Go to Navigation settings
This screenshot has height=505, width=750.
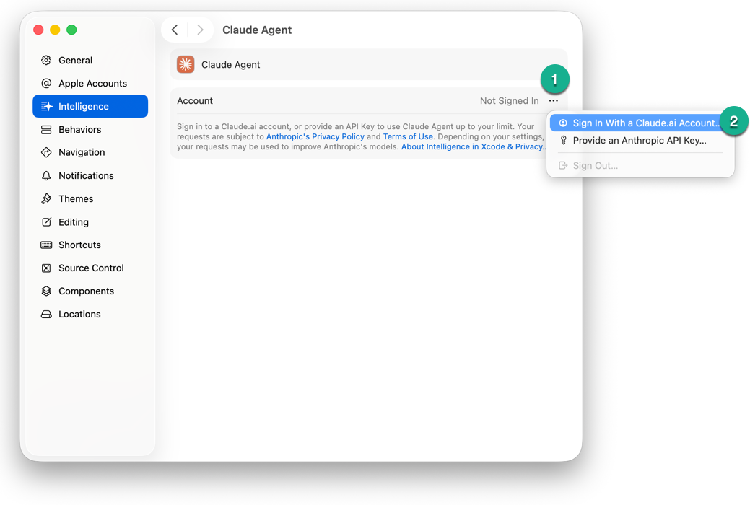point(81,152)
